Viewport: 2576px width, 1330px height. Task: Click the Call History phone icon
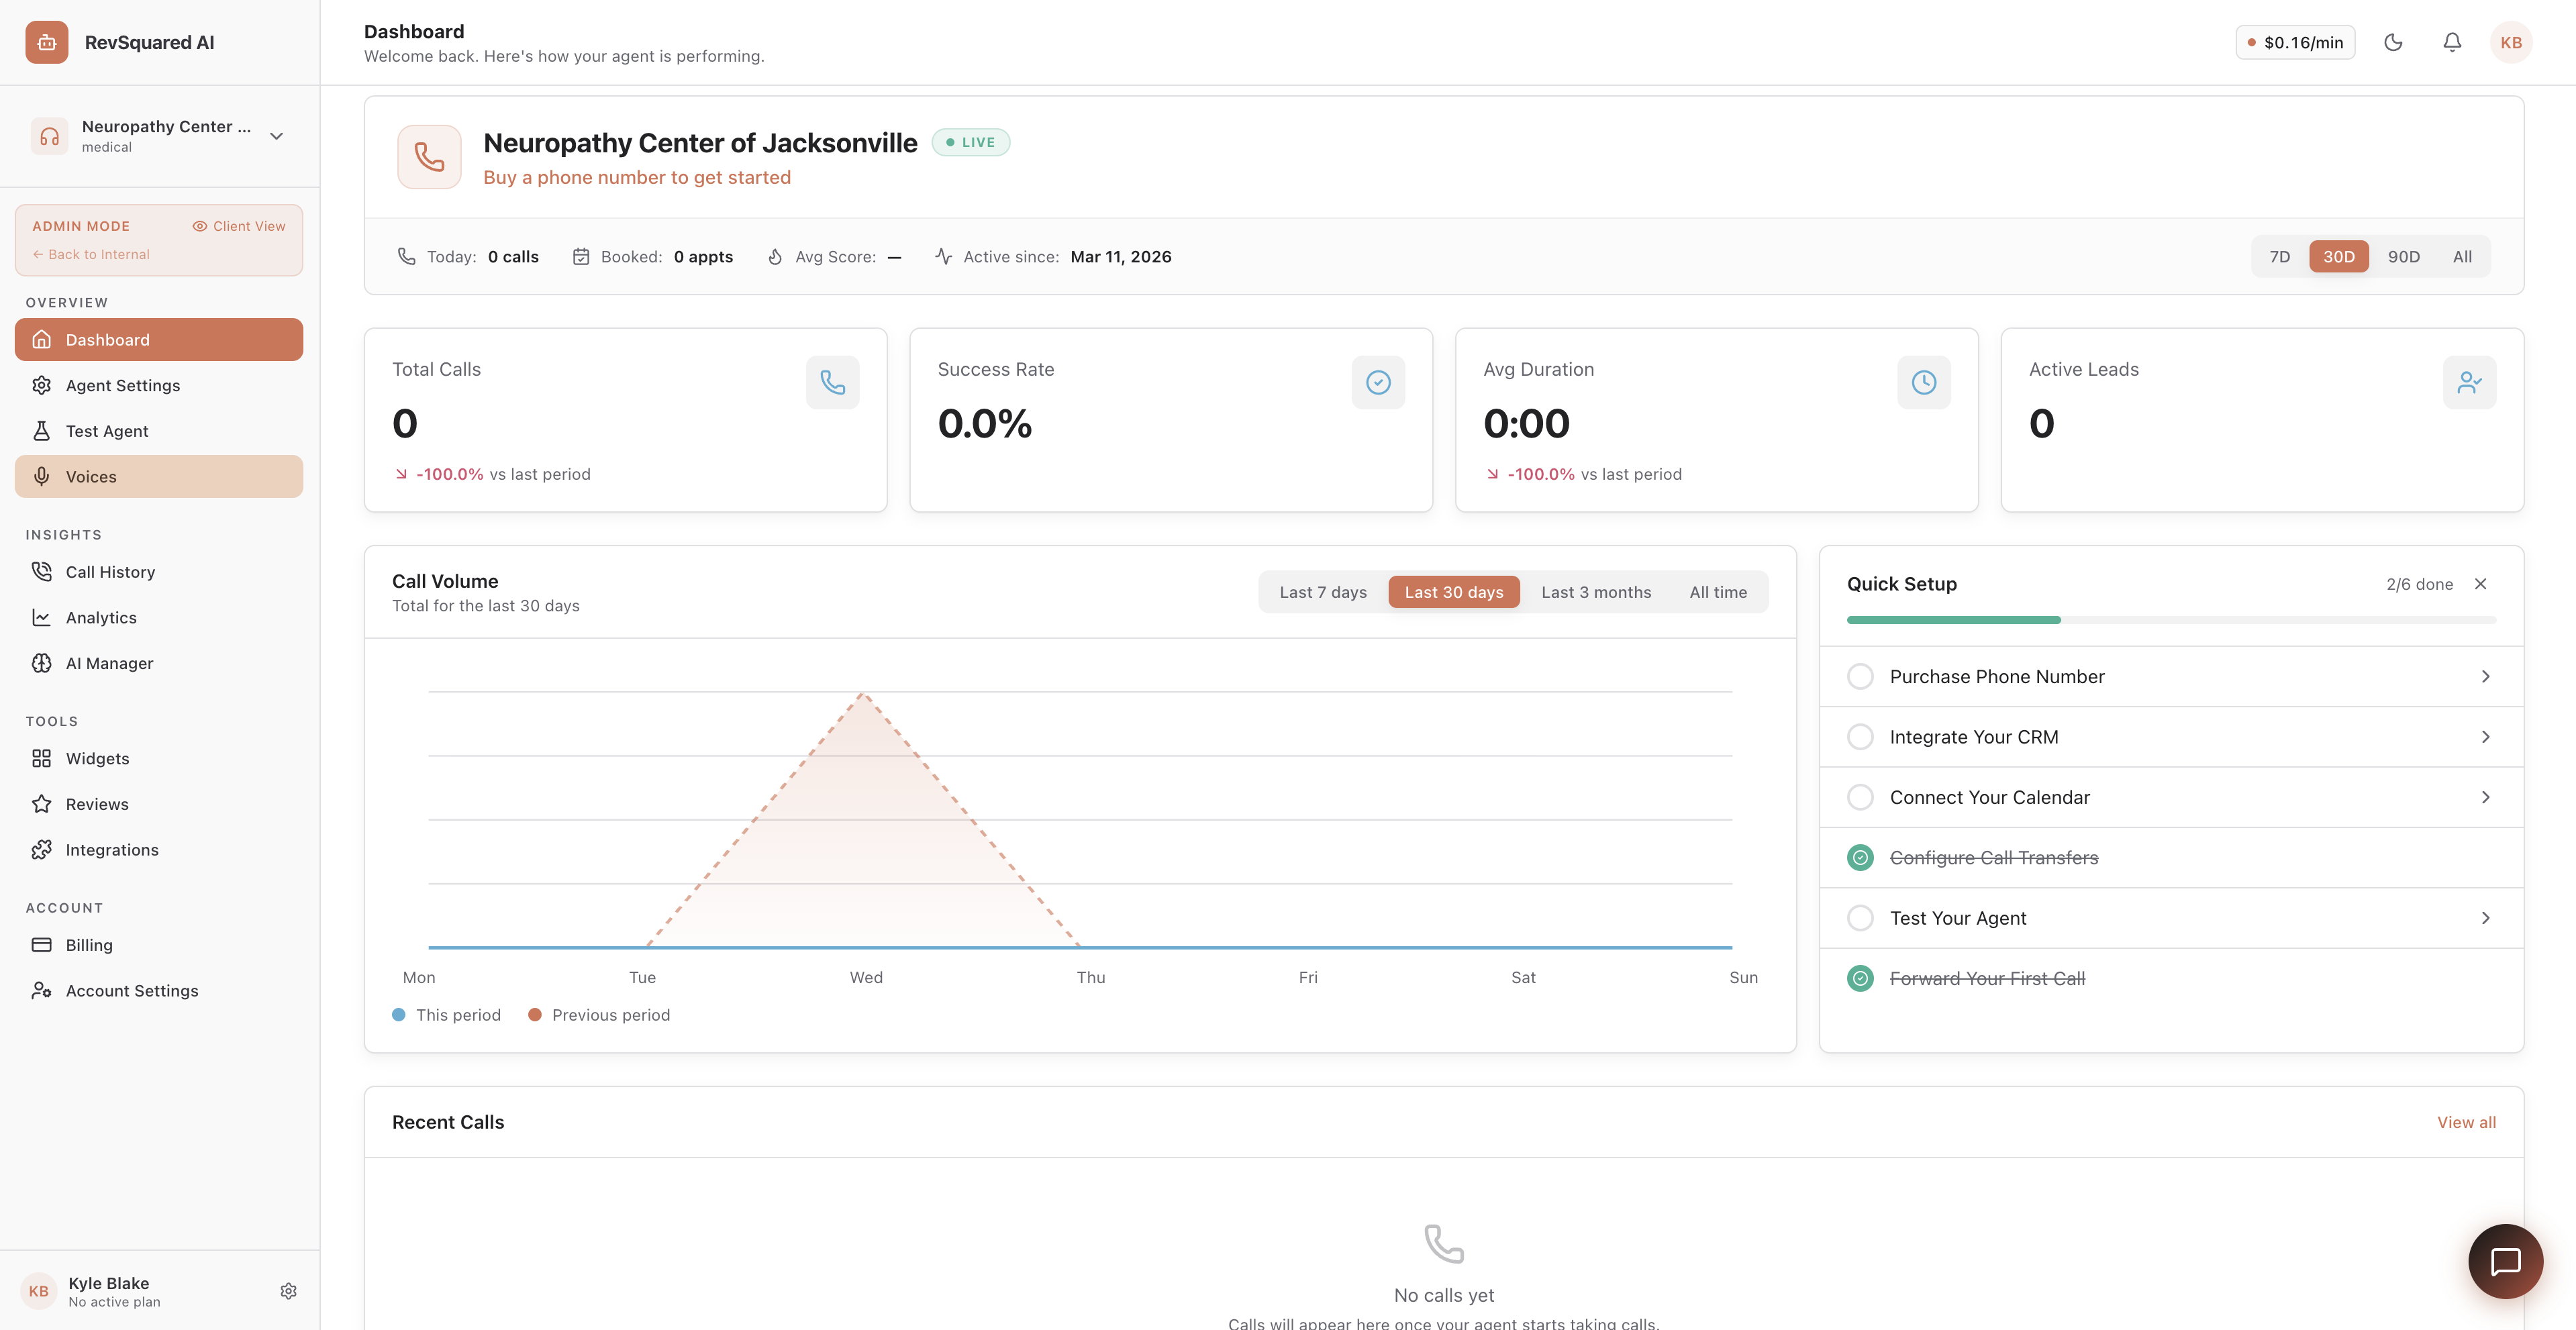click(42, 572)
